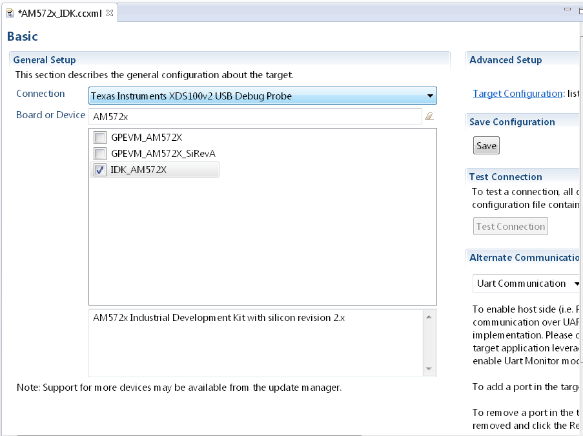This screenshot has width=583, height=436.
Task: Click the dropdown arrow on Uart Communication combo
Action: tap(577, 283)
